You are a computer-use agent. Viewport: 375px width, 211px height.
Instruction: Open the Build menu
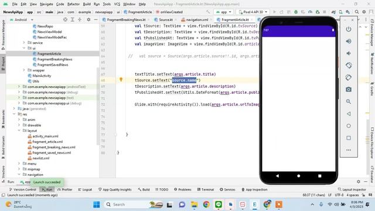[x=87, y=4]
